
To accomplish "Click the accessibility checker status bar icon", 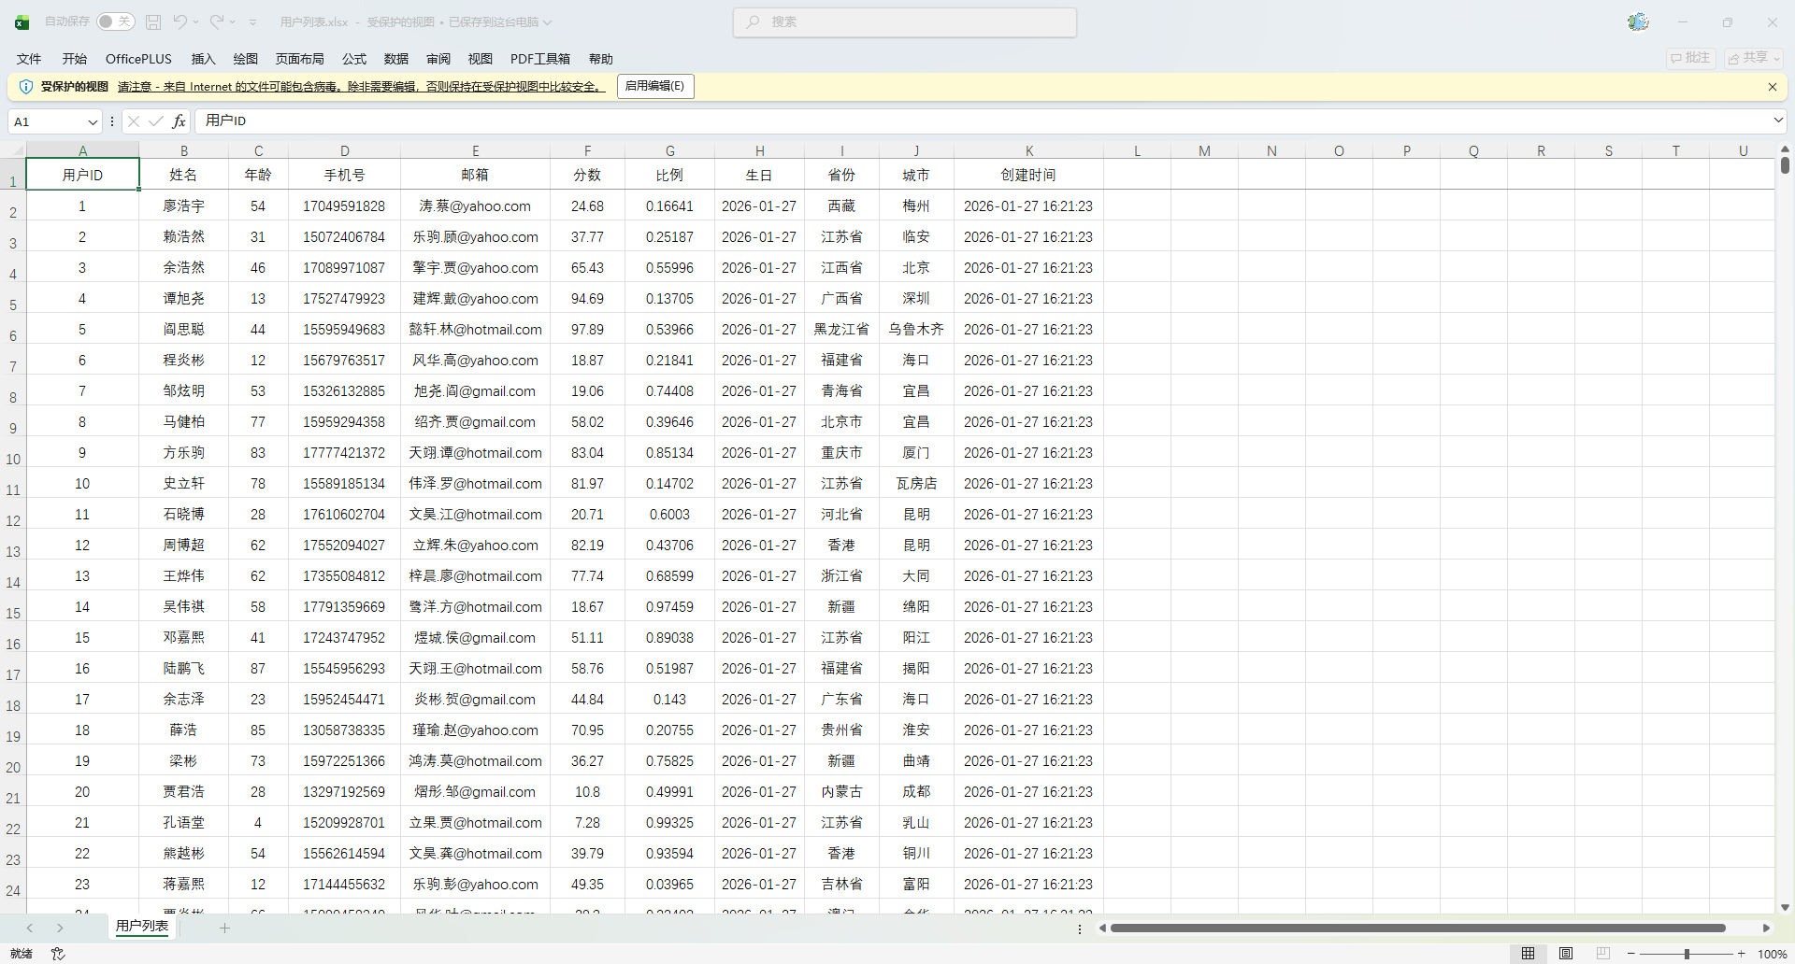I will [58, 954].
